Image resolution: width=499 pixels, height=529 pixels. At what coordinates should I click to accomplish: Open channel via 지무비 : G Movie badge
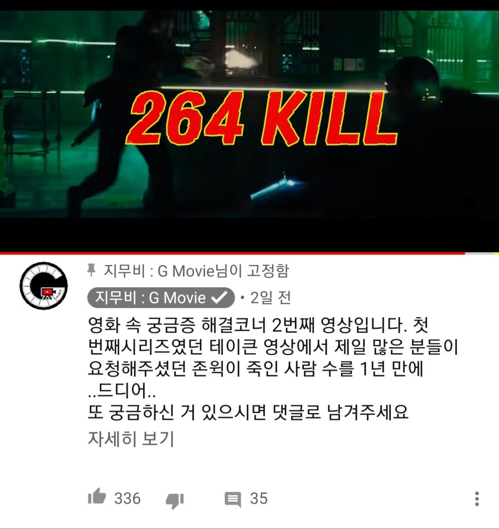click(161, 298)
